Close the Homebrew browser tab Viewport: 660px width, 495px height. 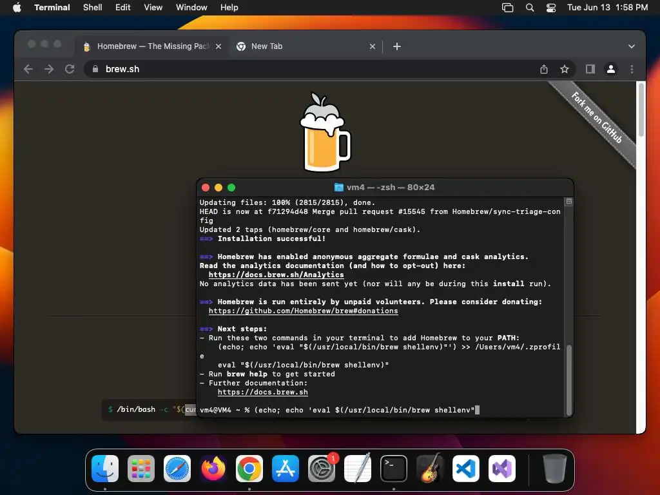coord(218,46)
